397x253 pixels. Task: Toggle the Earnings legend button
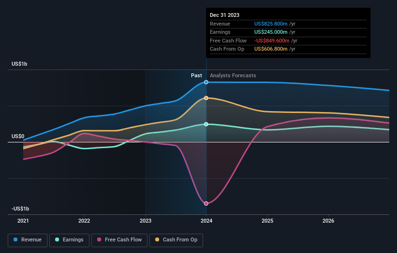69,240
